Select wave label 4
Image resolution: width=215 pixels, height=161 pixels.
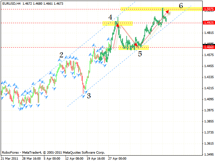tap(110, 17)
